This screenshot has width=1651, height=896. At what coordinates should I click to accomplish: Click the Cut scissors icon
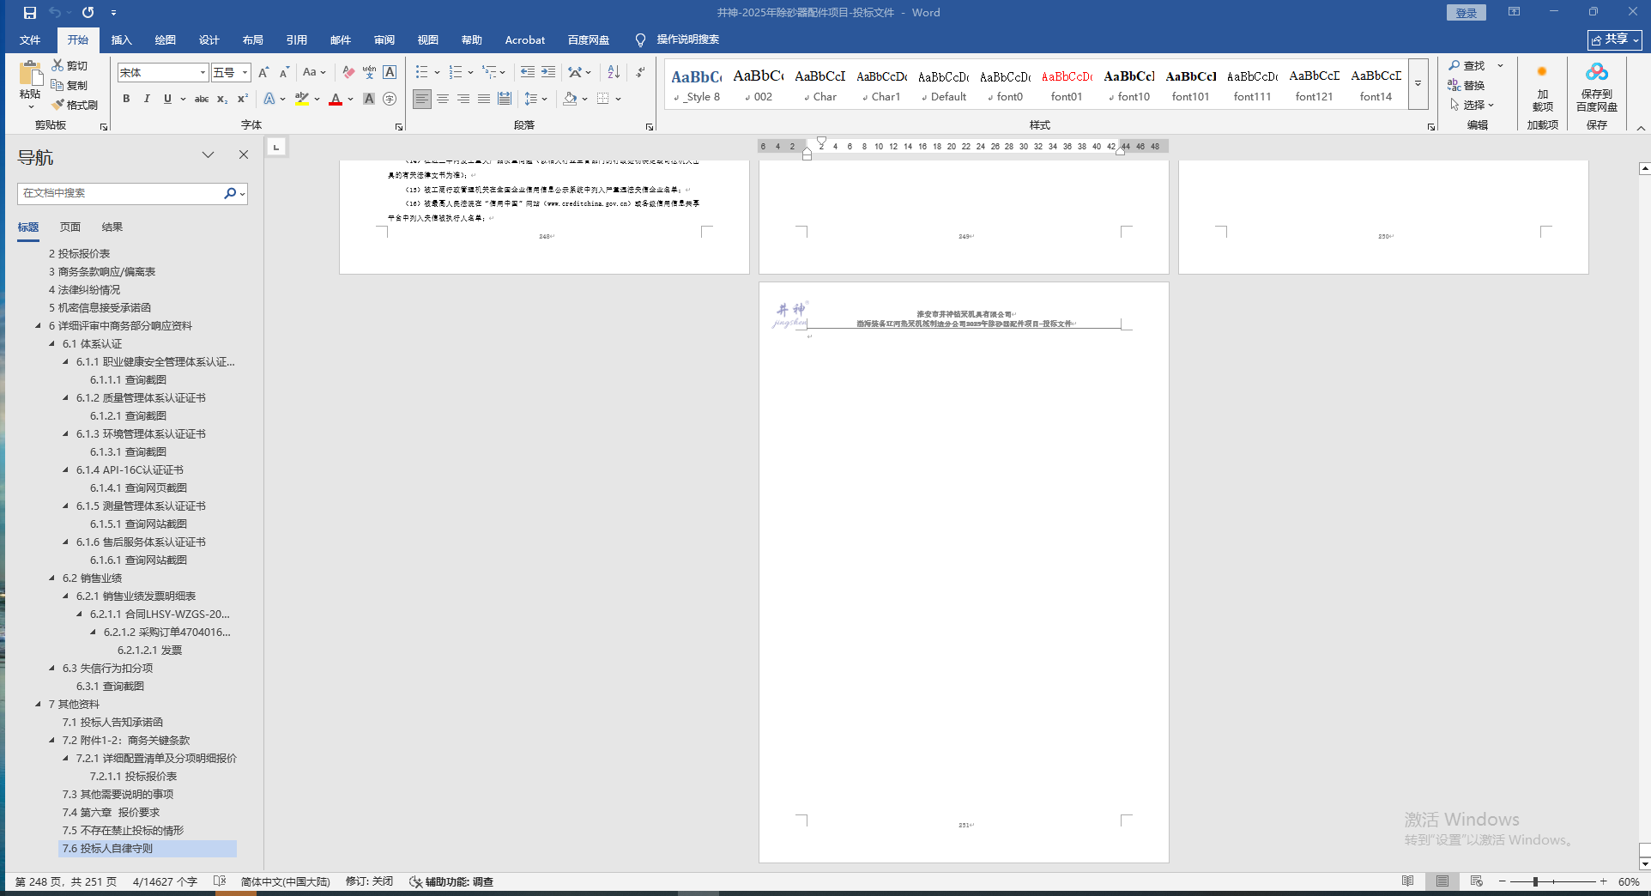(57, 65)
